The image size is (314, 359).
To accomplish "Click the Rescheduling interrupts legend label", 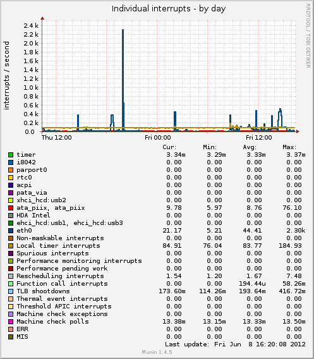I will click(60, 276).
